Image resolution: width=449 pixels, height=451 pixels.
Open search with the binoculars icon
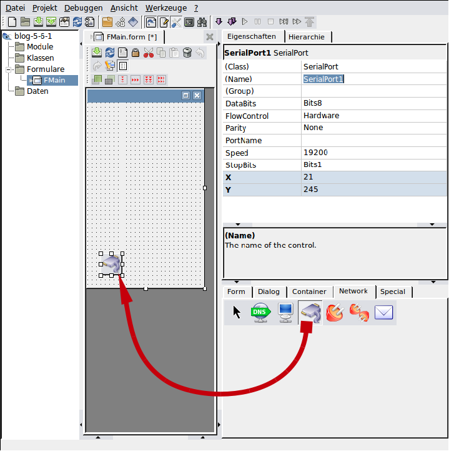pyautogui.click(x=202, y=22)
